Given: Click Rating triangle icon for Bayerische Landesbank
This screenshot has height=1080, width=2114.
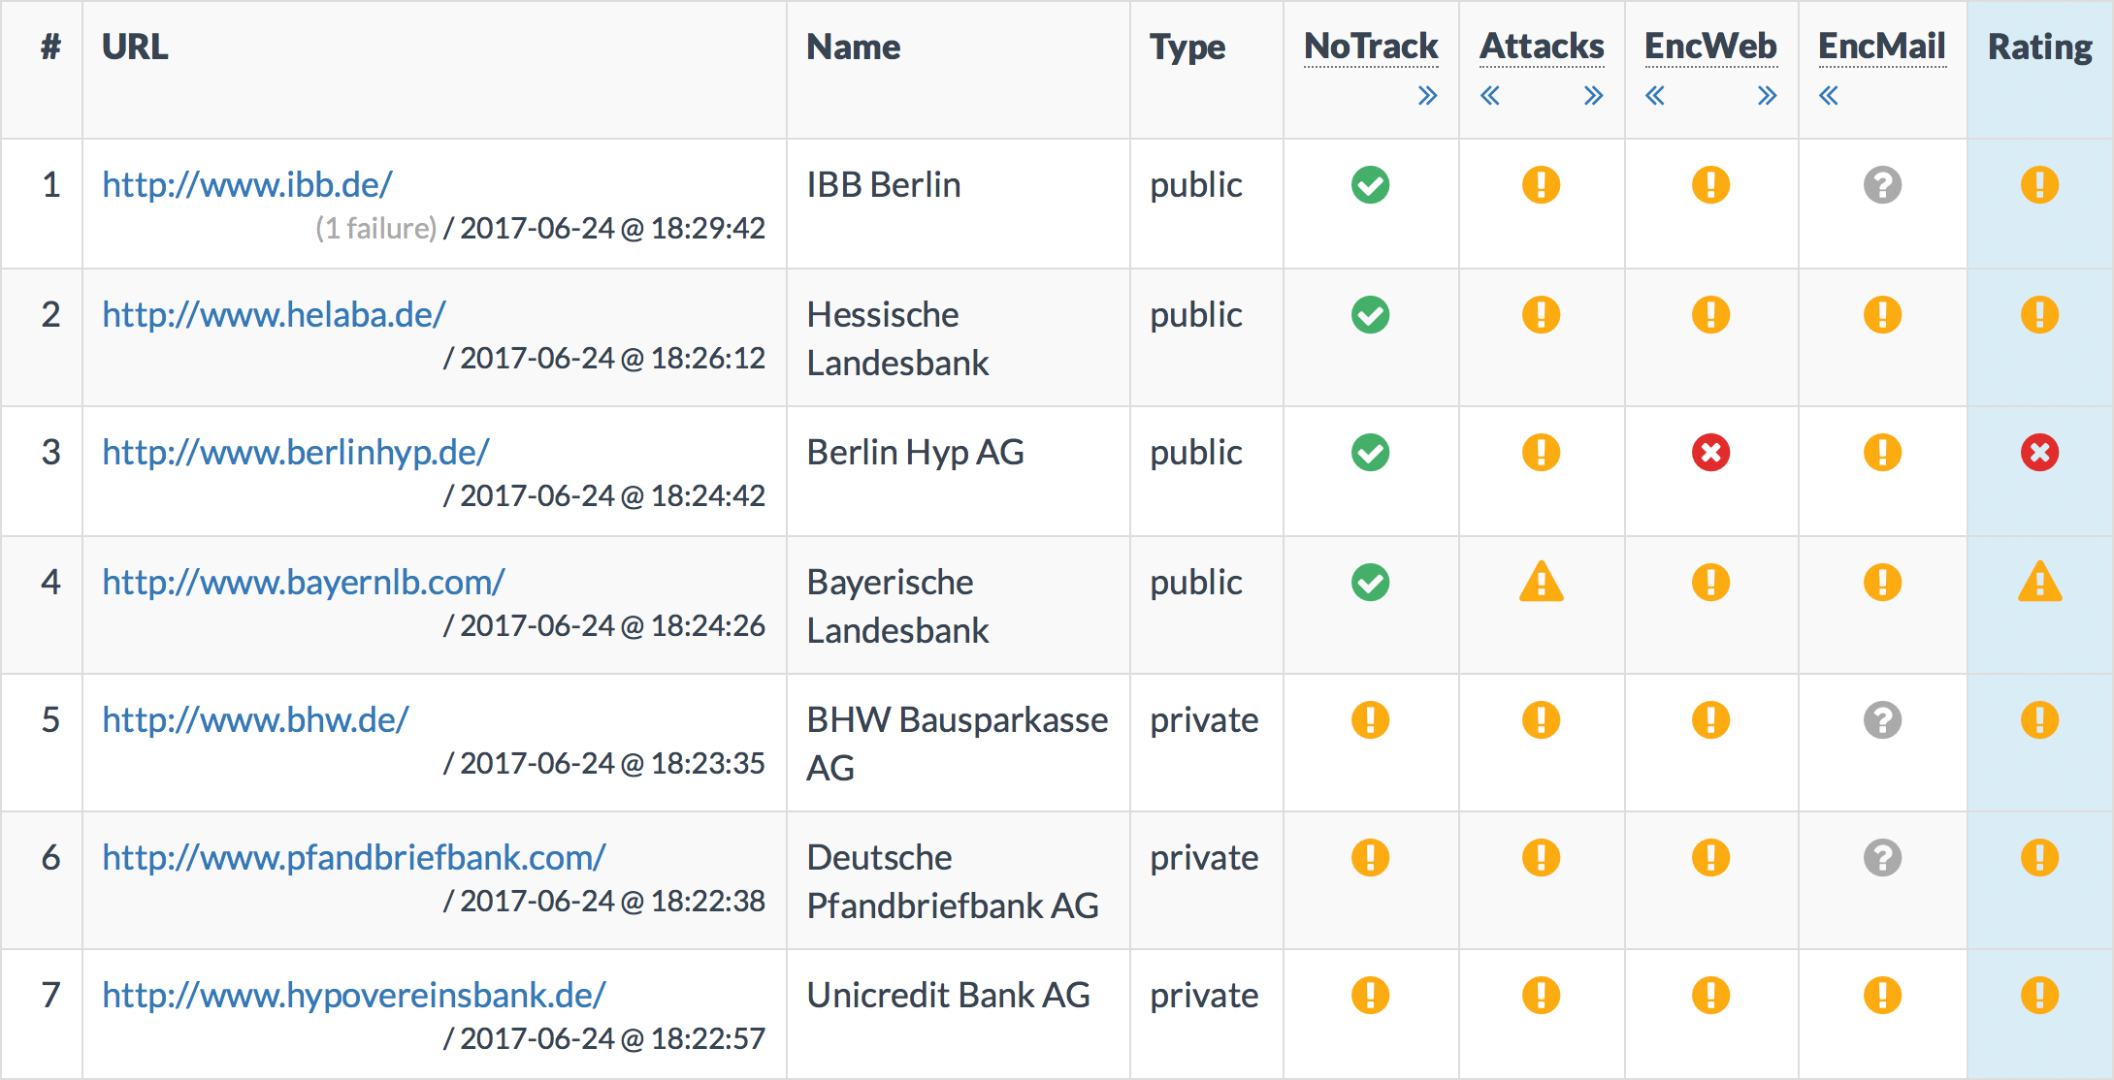Looking at the screenshot, I should (x=2039, y=583).
